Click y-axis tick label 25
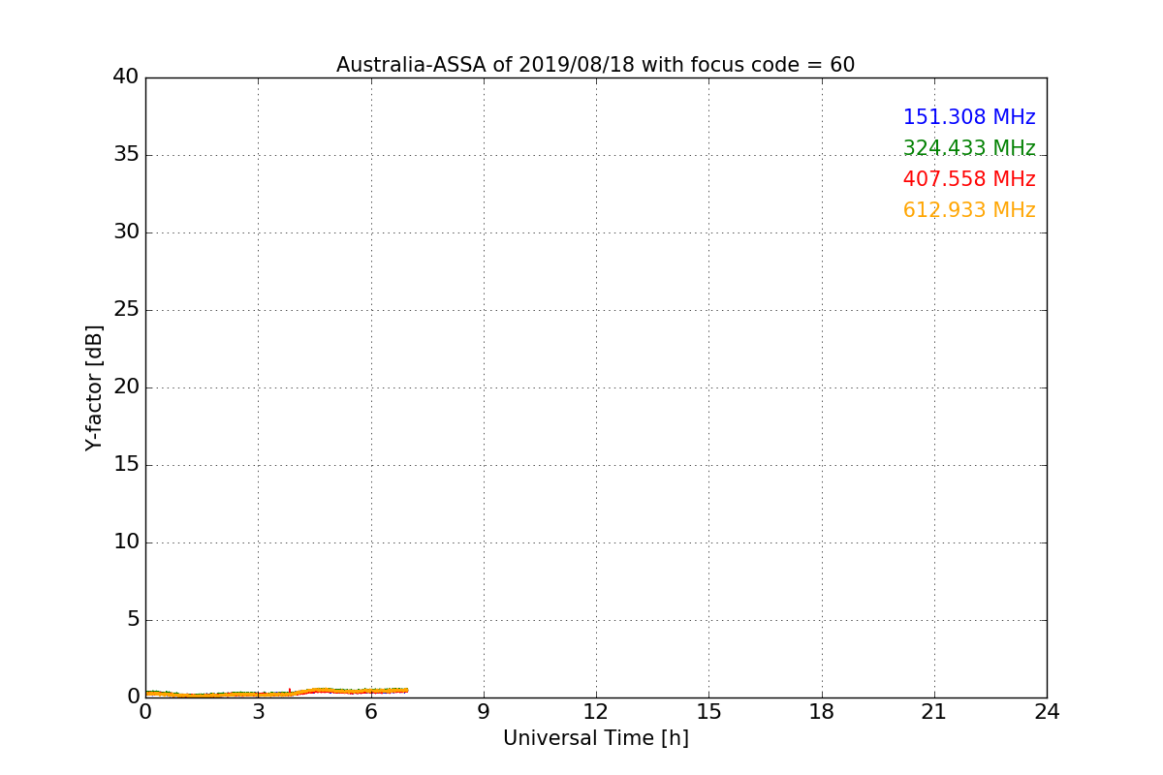The image size is (1163, 775). (126, 309)
